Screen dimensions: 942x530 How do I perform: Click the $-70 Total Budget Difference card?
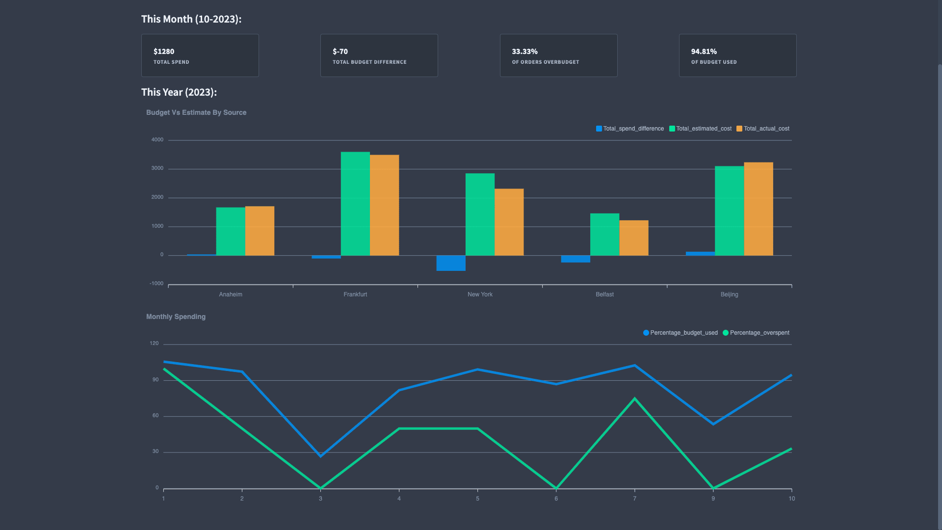click(379, 55)
